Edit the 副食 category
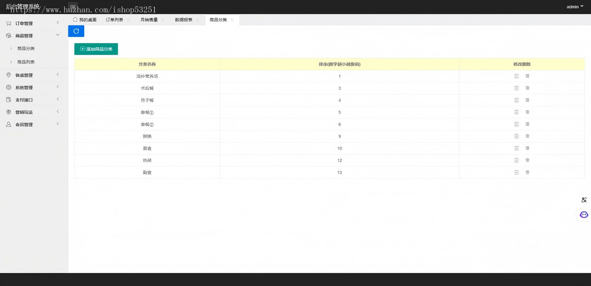 [x=517, y=172]
